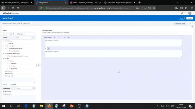Toggle the Firefox sidebar icon

coord(181,8)
